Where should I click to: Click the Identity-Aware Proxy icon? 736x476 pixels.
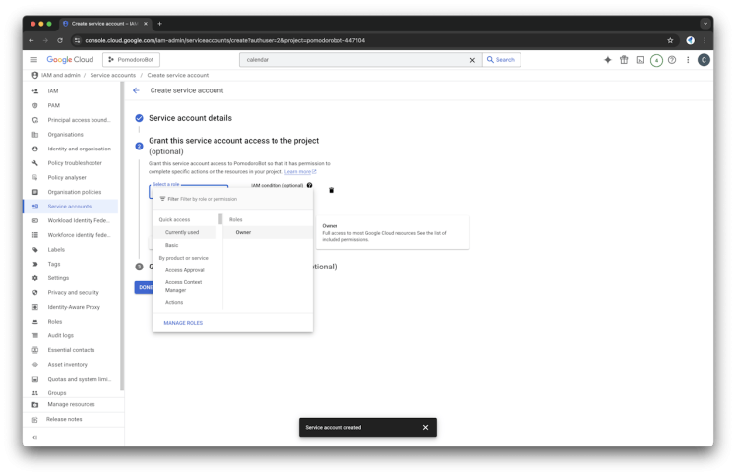[x=35, y=307]
